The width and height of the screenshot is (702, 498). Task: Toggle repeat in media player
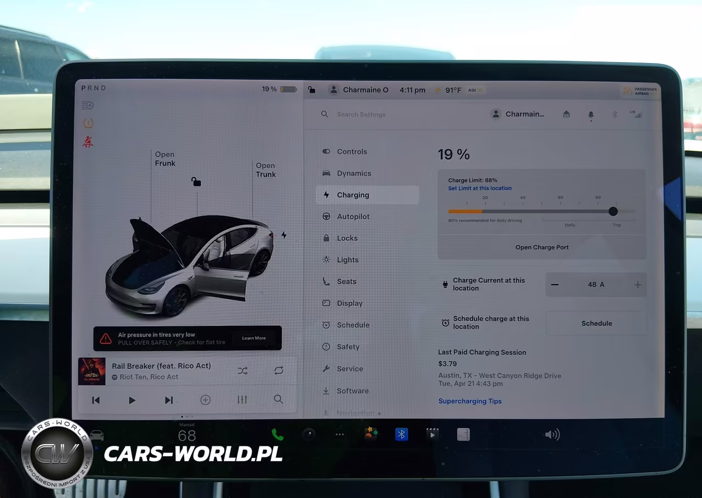pos(279,371)
